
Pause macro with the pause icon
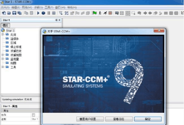(x=49, y=13)
